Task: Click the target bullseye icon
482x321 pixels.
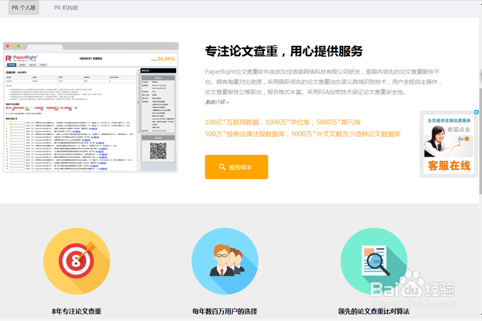Action: pos(77,261)
